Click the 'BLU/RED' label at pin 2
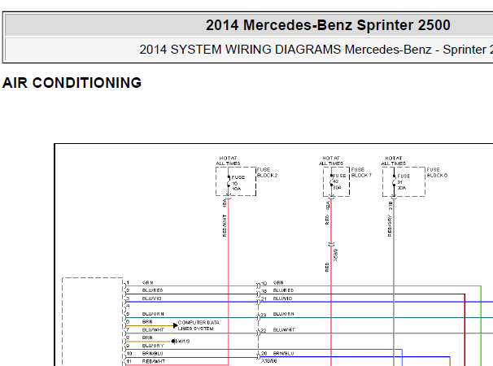This screenshot has width=493, height=366. pyautogui.click(x=152, y=290)
